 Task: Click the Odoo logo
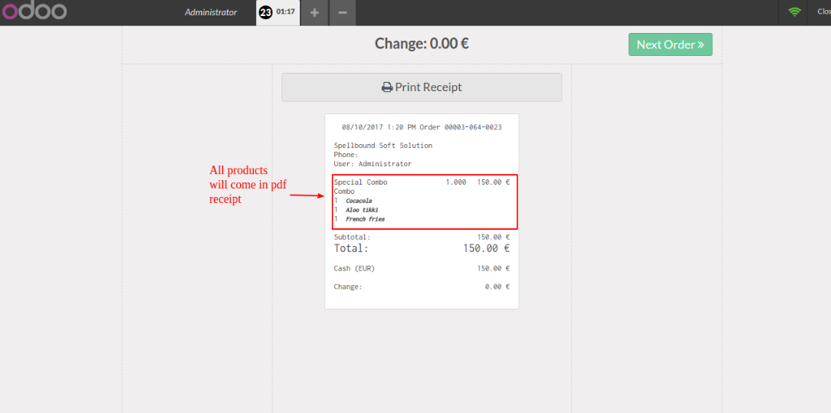coord(34,11)
